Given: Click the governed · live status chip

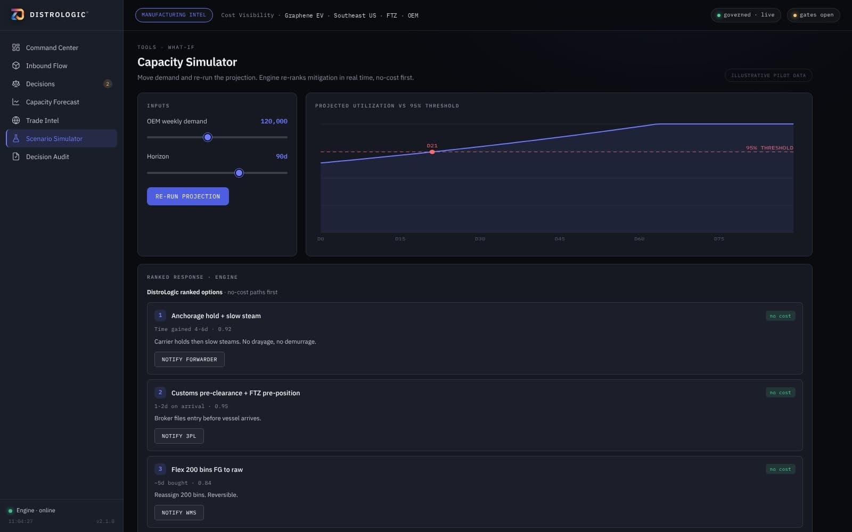Looking at the screenshot, I should [x=745, y=15].
